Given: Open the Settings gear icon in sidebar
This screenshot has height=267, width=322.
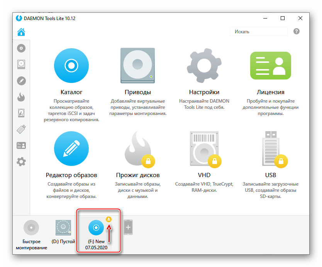Looking at the screenshot, I should coord(21,162).
